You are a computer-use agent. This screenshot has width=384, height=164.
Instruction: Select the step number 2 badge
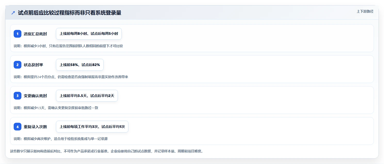(18, 65)
